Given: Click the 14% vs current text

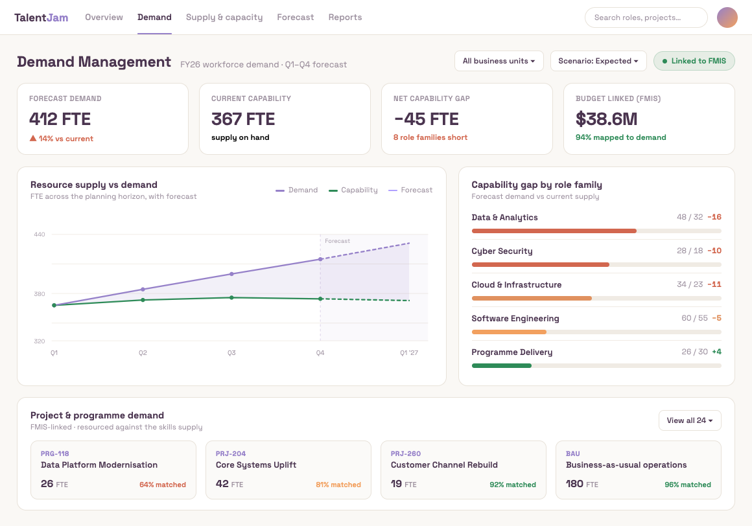Looking at the screenshot, I should pyautogui.click(x=66, y=139).
